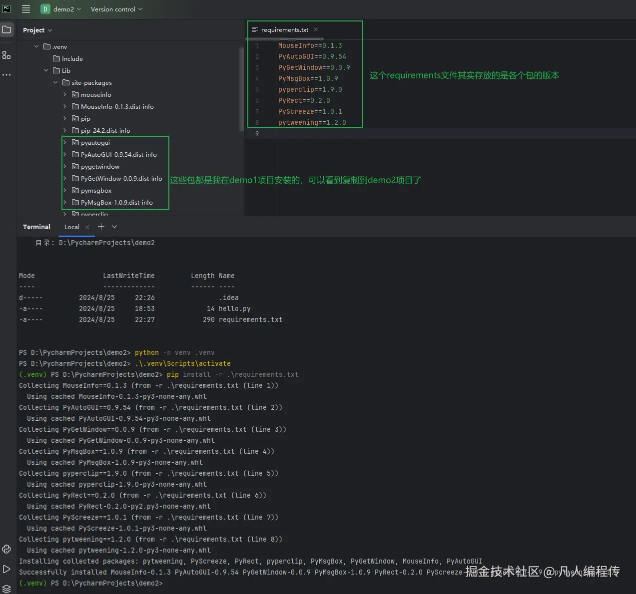Select the pymsgbox folder icon

coord(75,190)
